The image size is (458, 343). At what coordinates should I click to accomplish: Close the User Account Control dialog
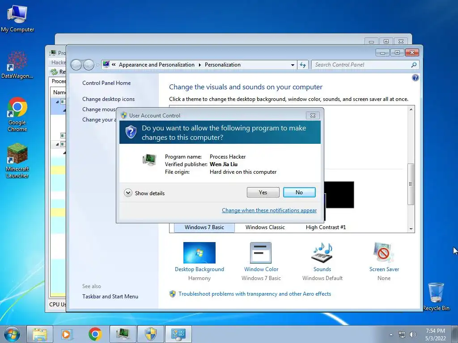(x=313, y=116)
